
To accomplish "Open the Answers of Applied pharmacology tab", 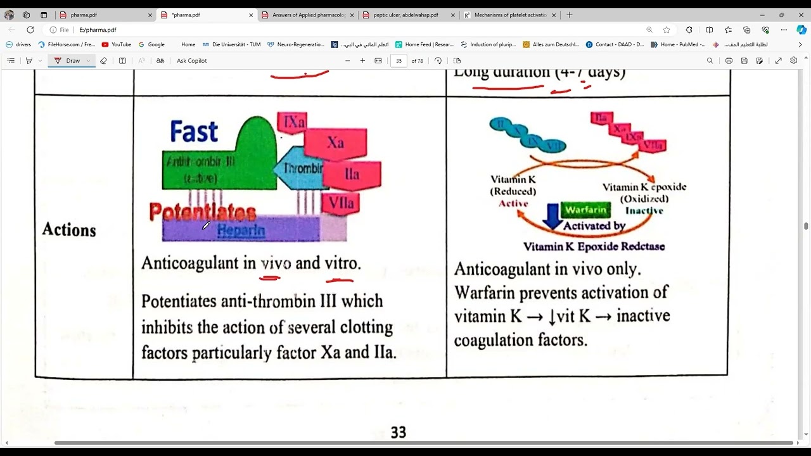I will (x=309, y=15).
